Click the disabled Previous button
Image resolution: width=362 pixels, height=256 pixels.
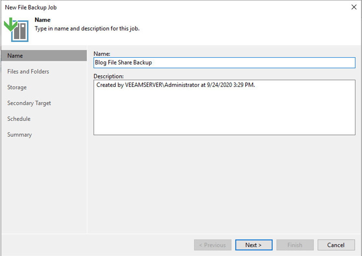tap(212, 245)
